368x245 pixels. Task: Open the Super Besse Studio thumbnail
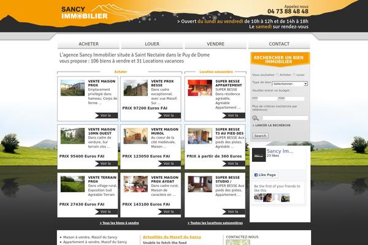[200, 184]
